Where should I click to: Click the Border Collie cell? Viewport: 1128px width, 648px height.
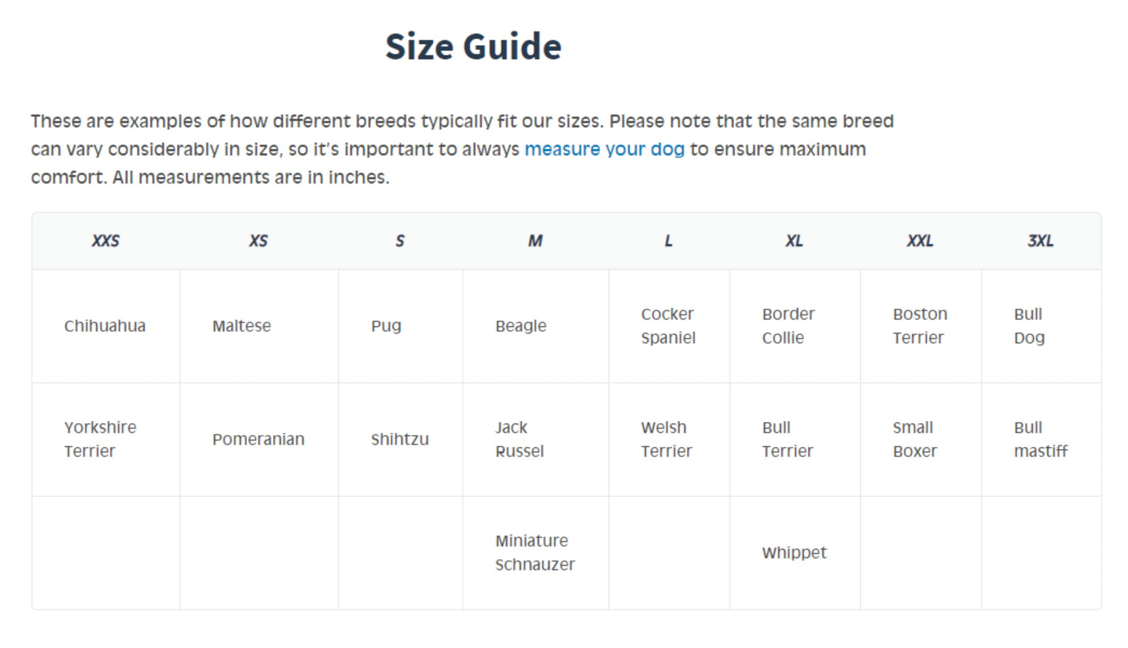794,326
